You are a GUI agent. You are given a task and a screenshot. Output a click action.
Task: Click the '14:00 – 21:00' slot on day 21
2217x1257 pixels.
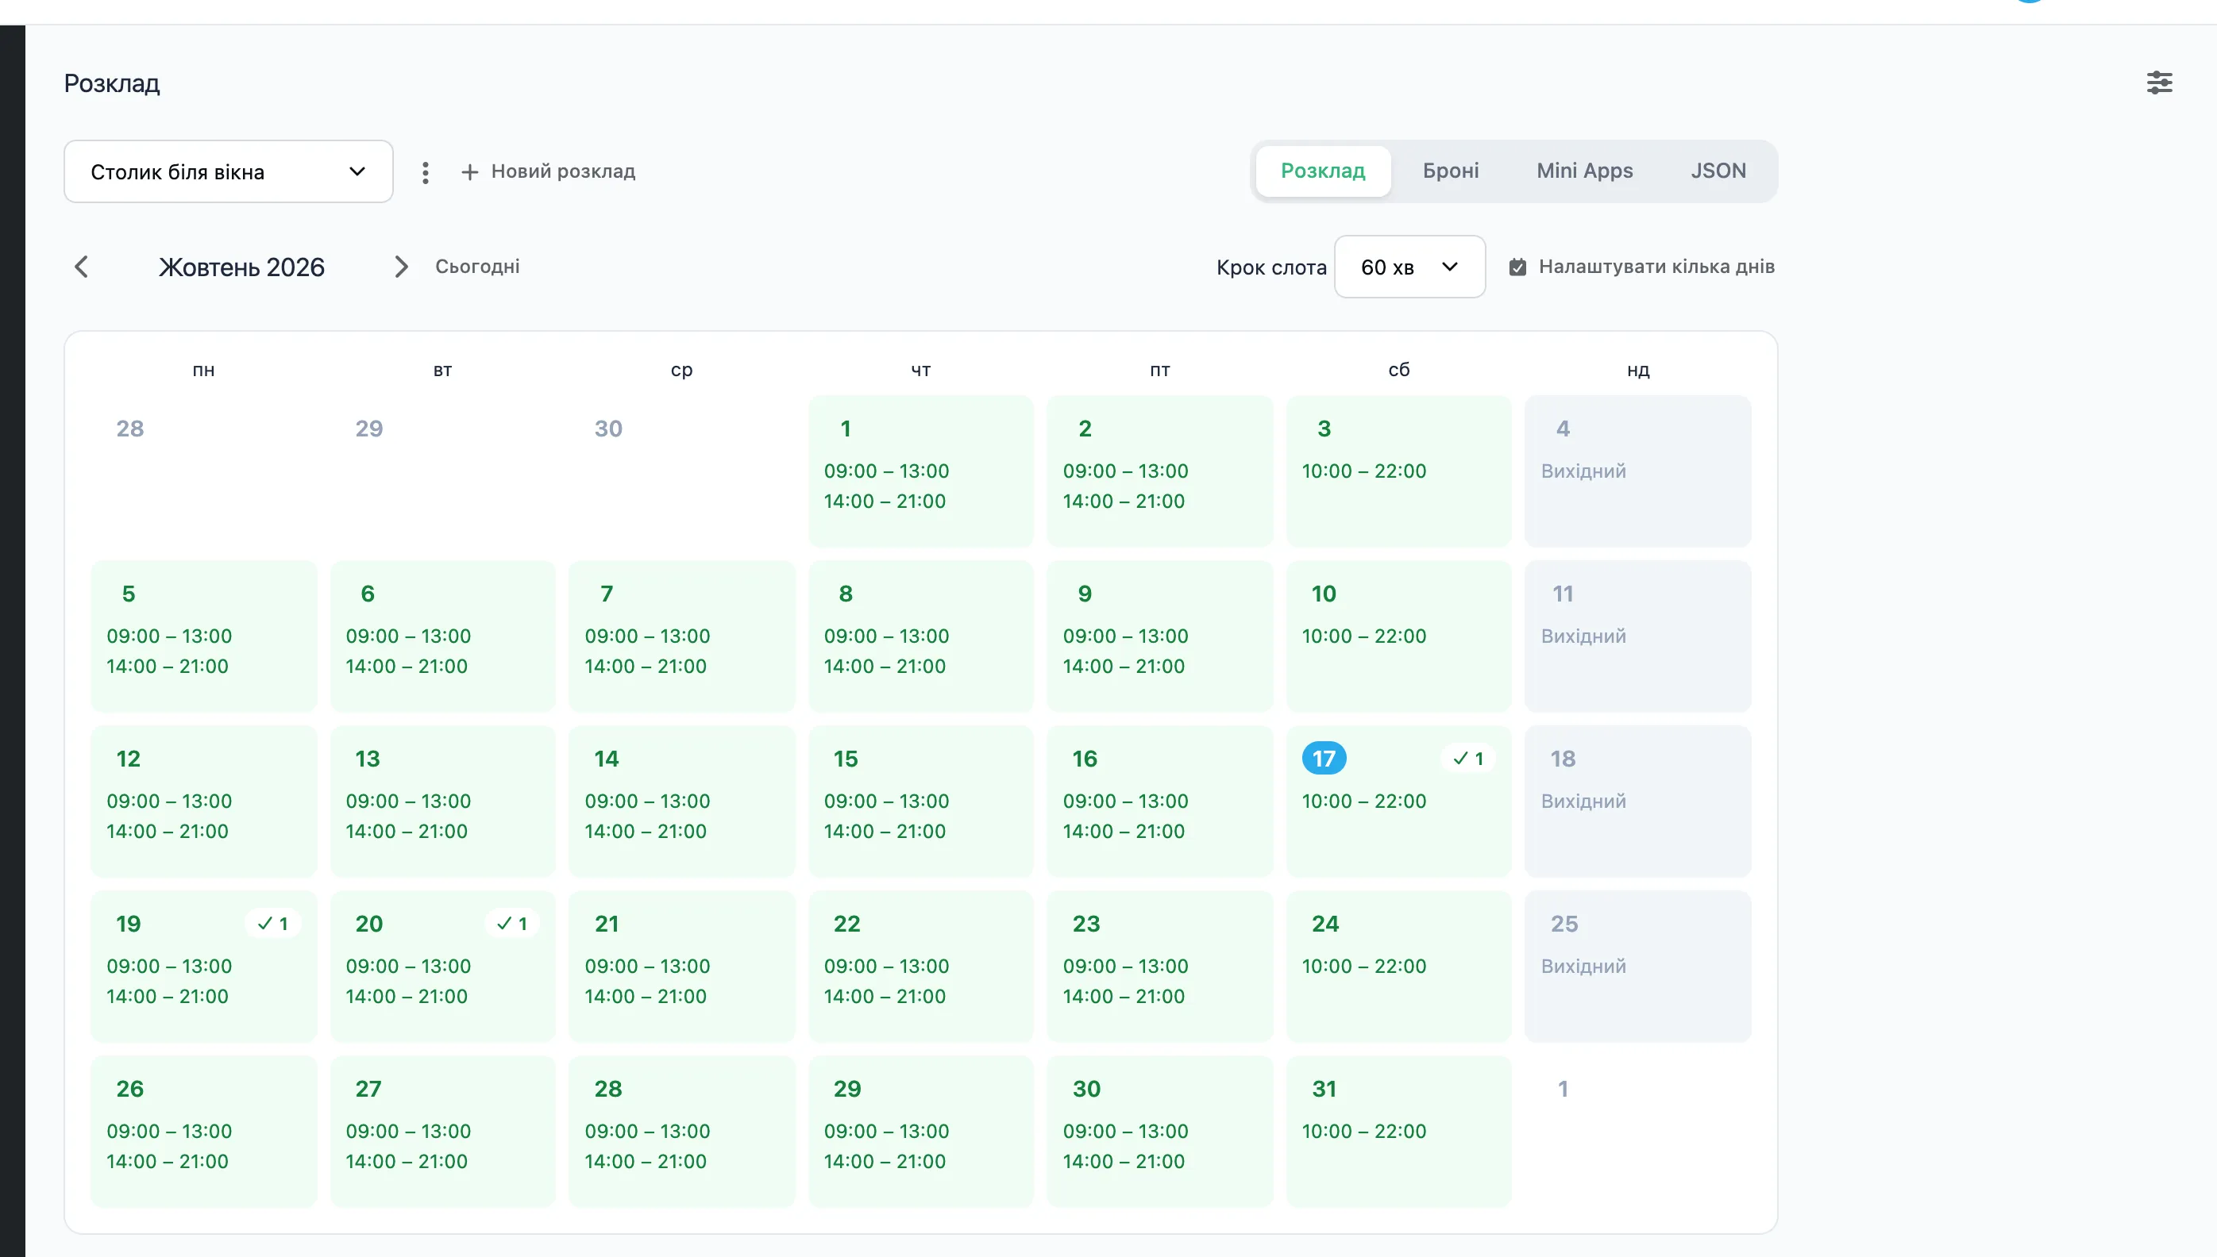645,996
